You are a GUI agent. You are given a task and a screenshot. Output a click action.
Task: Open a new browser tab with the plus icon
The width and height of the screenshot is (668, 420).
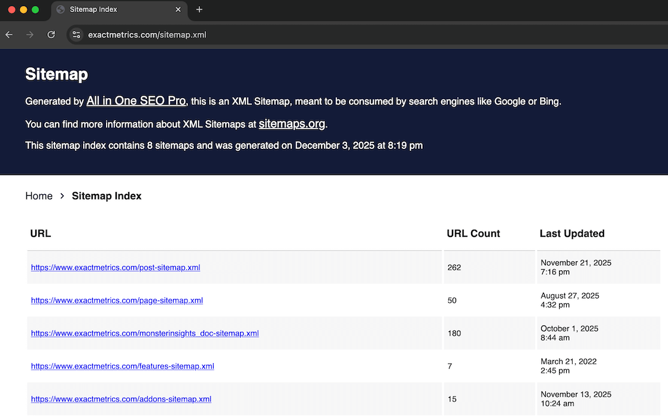click(199, 10)
